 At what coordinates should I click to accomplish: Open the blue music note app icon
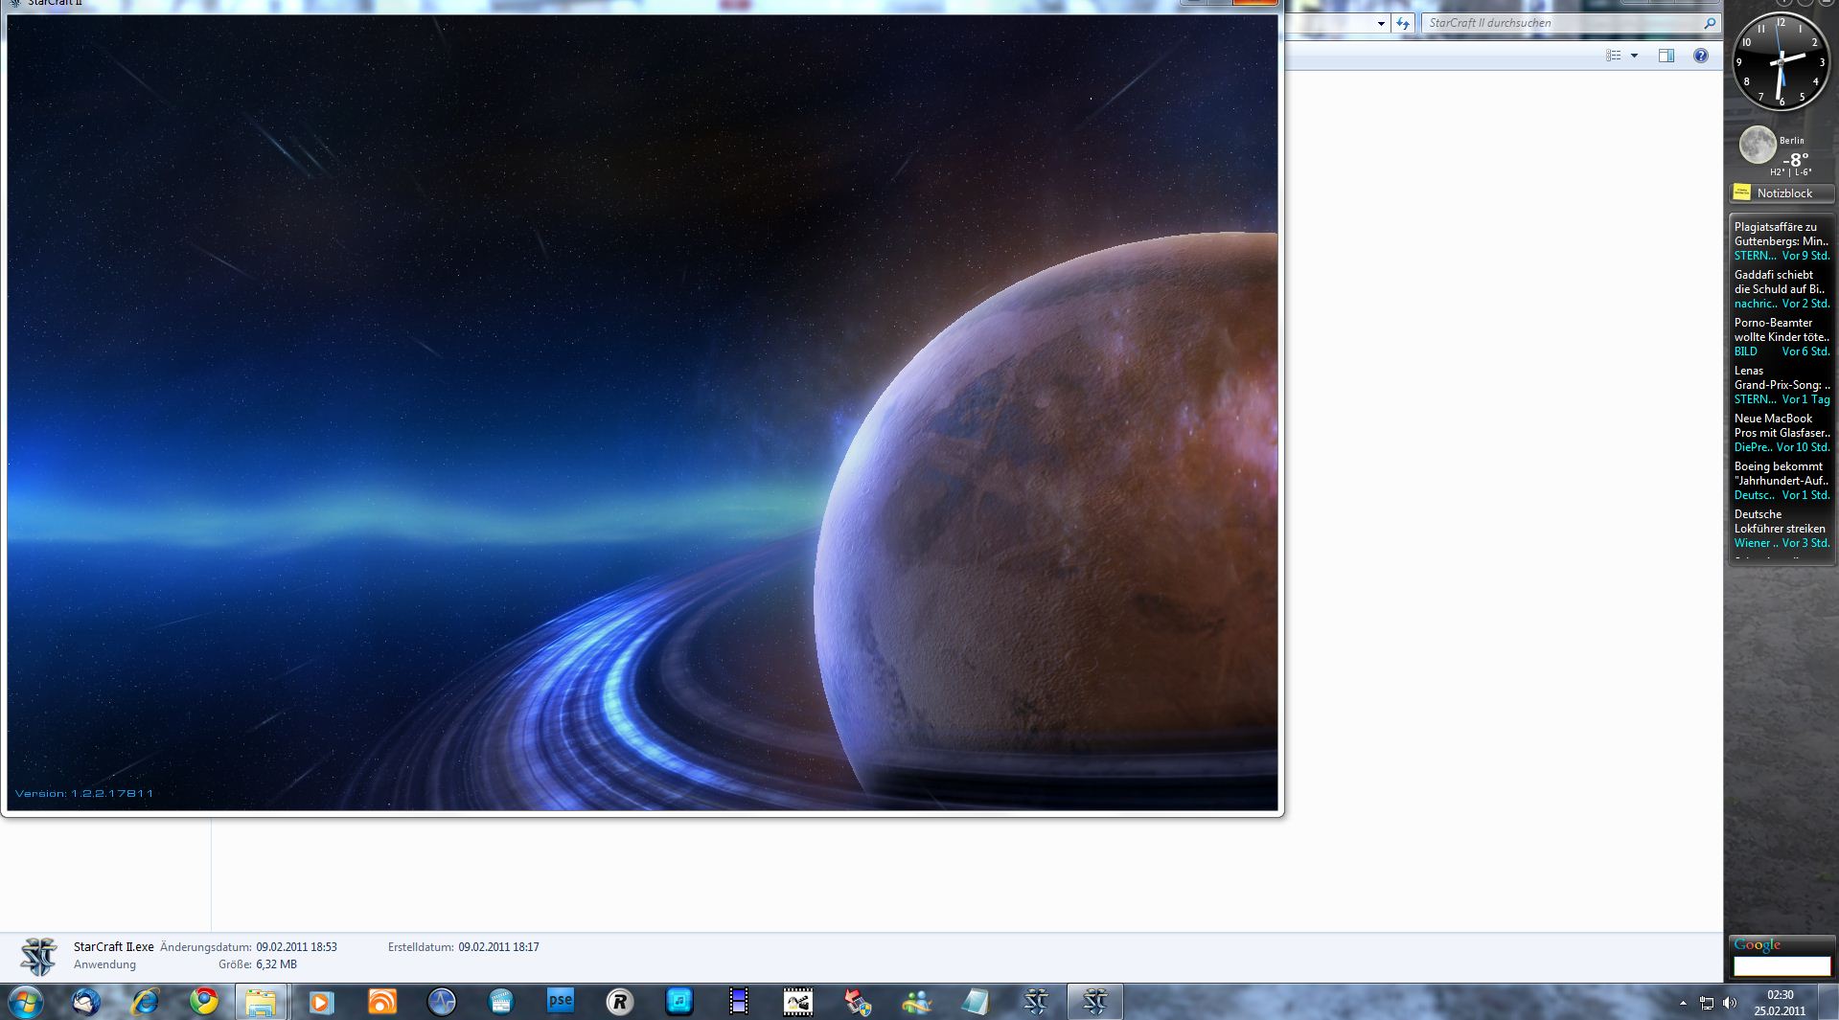tap(679, 1002)
